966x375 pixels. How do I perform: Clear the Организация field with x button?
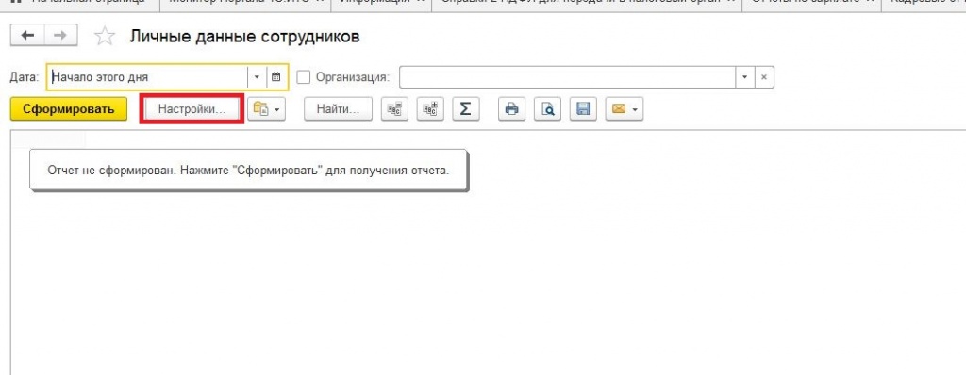pyautogui.click(x=764, y=77)
